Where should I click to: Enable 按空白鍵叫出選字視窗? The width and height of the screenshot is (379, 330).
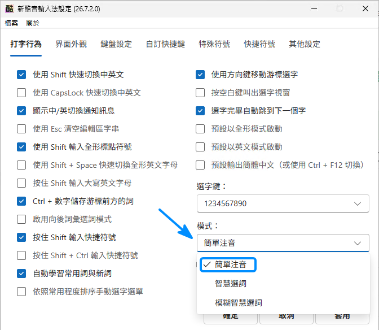tap(200, 93)
